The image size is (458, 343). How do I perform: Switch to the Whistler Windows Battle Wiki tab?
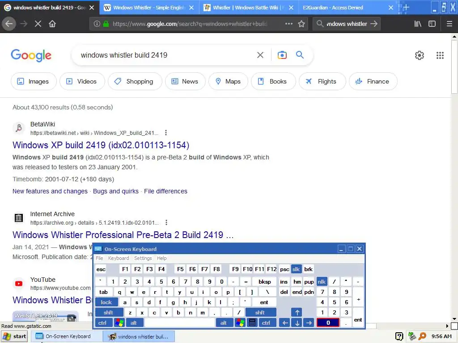[x=249, y=8]
